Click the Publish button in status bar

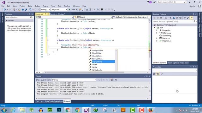[195, 105]
